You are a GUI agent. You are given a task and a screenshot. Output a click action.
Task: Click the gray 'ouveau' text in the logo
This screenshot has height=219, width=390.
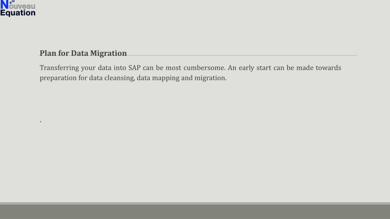pyautogui.click(x=22, y=6)
